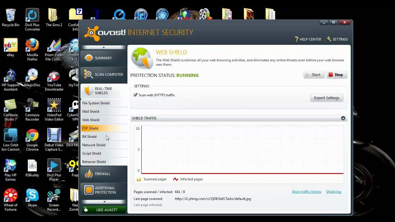Launch VideoPad Video Editor shortcut
Viewport: 395px width, 222px height.
54,110
